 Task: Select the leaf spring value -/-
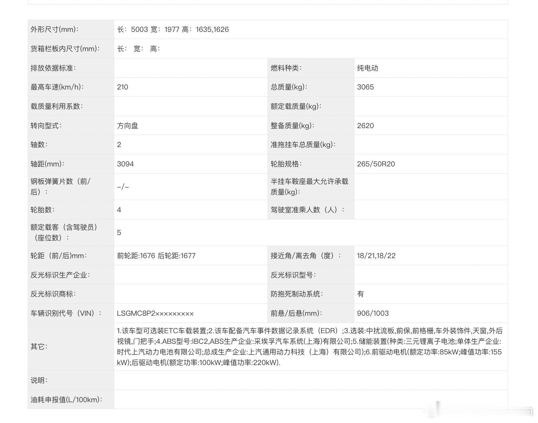pyautogui.click(x=123, y=187)
